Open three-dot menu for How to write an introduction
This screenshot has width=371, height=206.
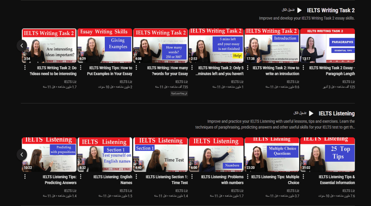click(248, 68)
